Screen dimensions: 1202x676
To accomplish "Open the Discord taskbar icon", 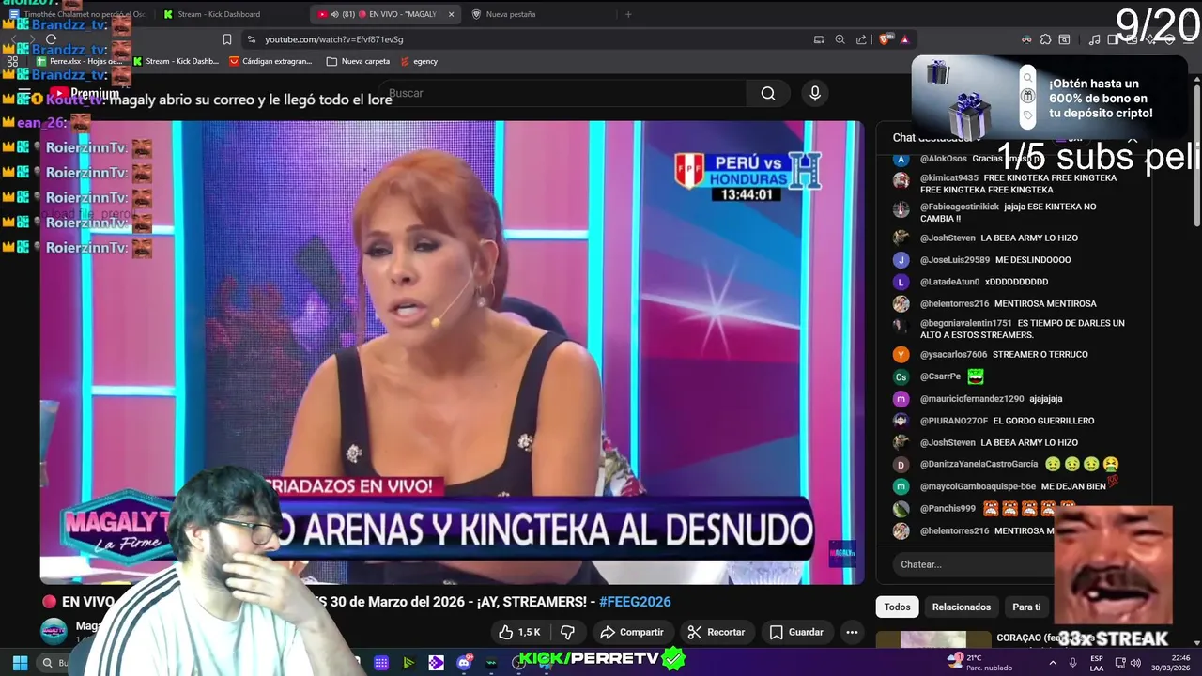I will pyautogui.click(x=464, y=663).
